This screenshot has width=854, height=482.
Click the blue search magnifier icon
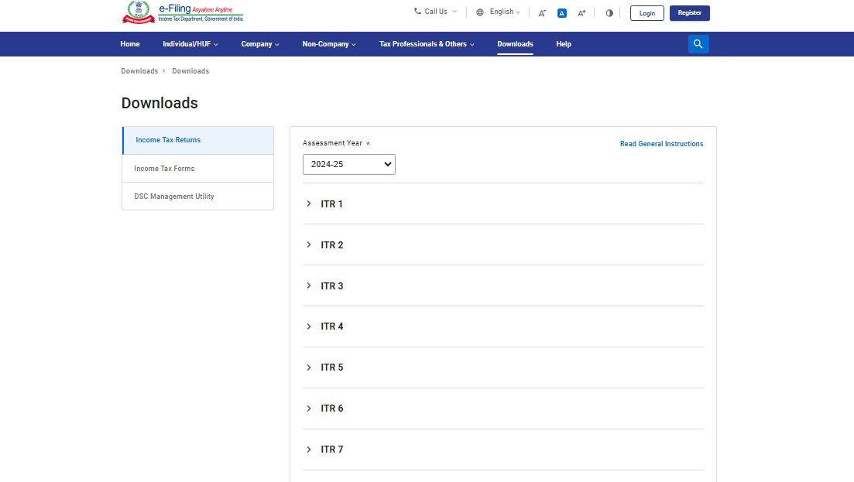[698, 44]
